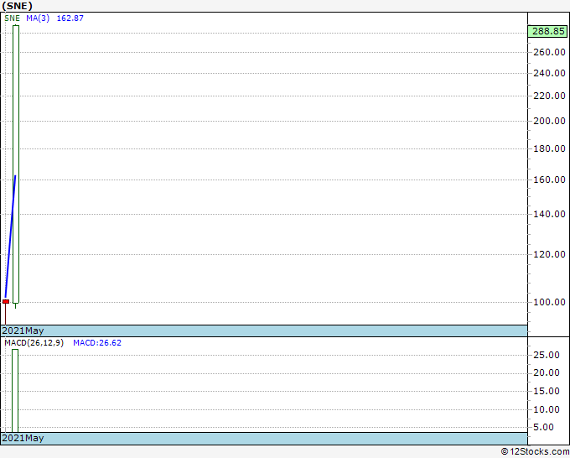The image size is (570, 458).
Task: Click the (SNE) chart title
Action: point(17,6)
